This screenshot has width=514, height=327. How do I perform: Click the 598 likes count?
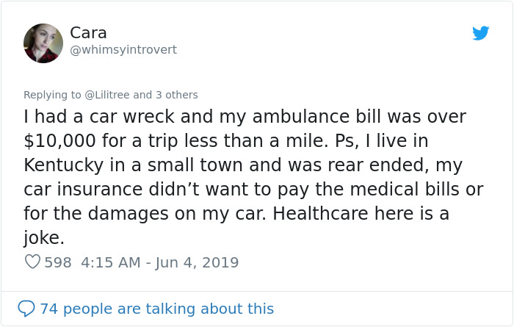point(58,262)
